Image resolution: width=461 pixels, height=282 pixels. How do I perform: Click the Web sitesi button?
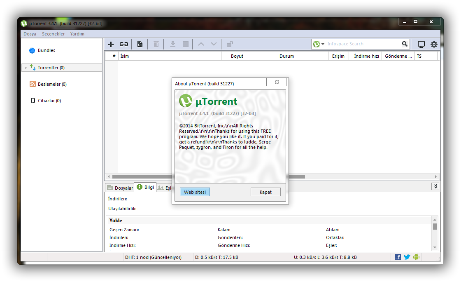(195, 192)
